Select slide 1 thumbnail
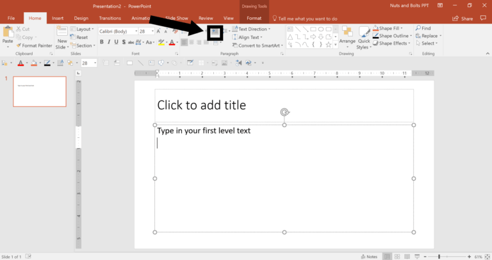Viewport: 492px width, 260px height. click(40, 91)
